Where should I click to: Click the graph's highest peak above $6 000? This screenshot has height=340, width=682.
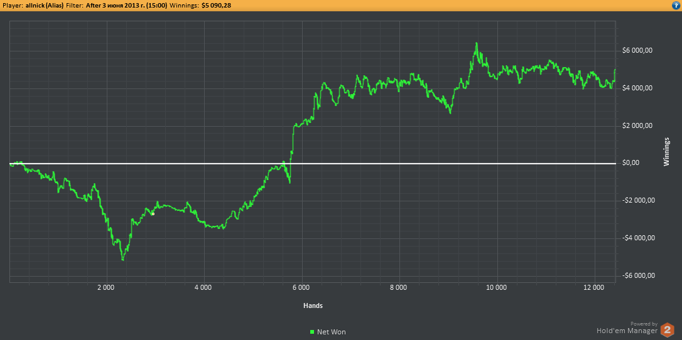477,44
